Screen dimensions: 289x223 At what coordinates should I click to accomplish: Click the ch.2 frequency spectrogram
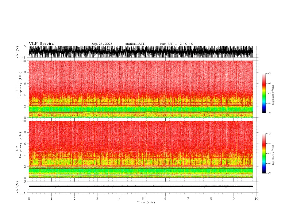140,149
